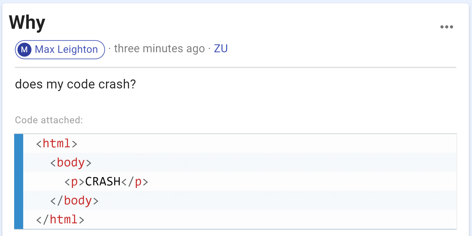Click the 'Code attached:' label
472x236 pixels.
(49, 120)
